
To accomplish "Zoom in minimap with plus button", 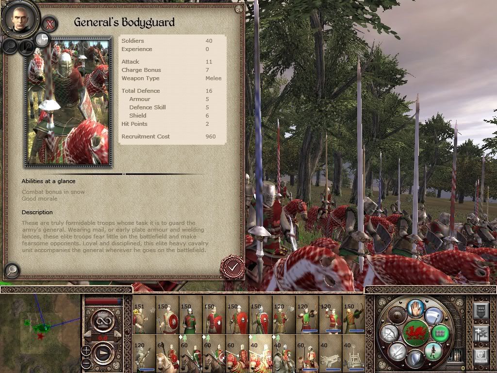I will [x=86, y=351].
